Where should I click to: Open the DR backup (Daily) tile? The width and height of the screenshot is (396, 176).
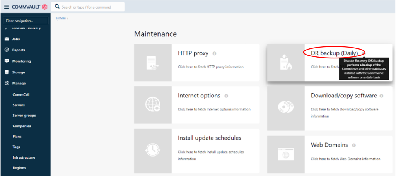[335, 53]
